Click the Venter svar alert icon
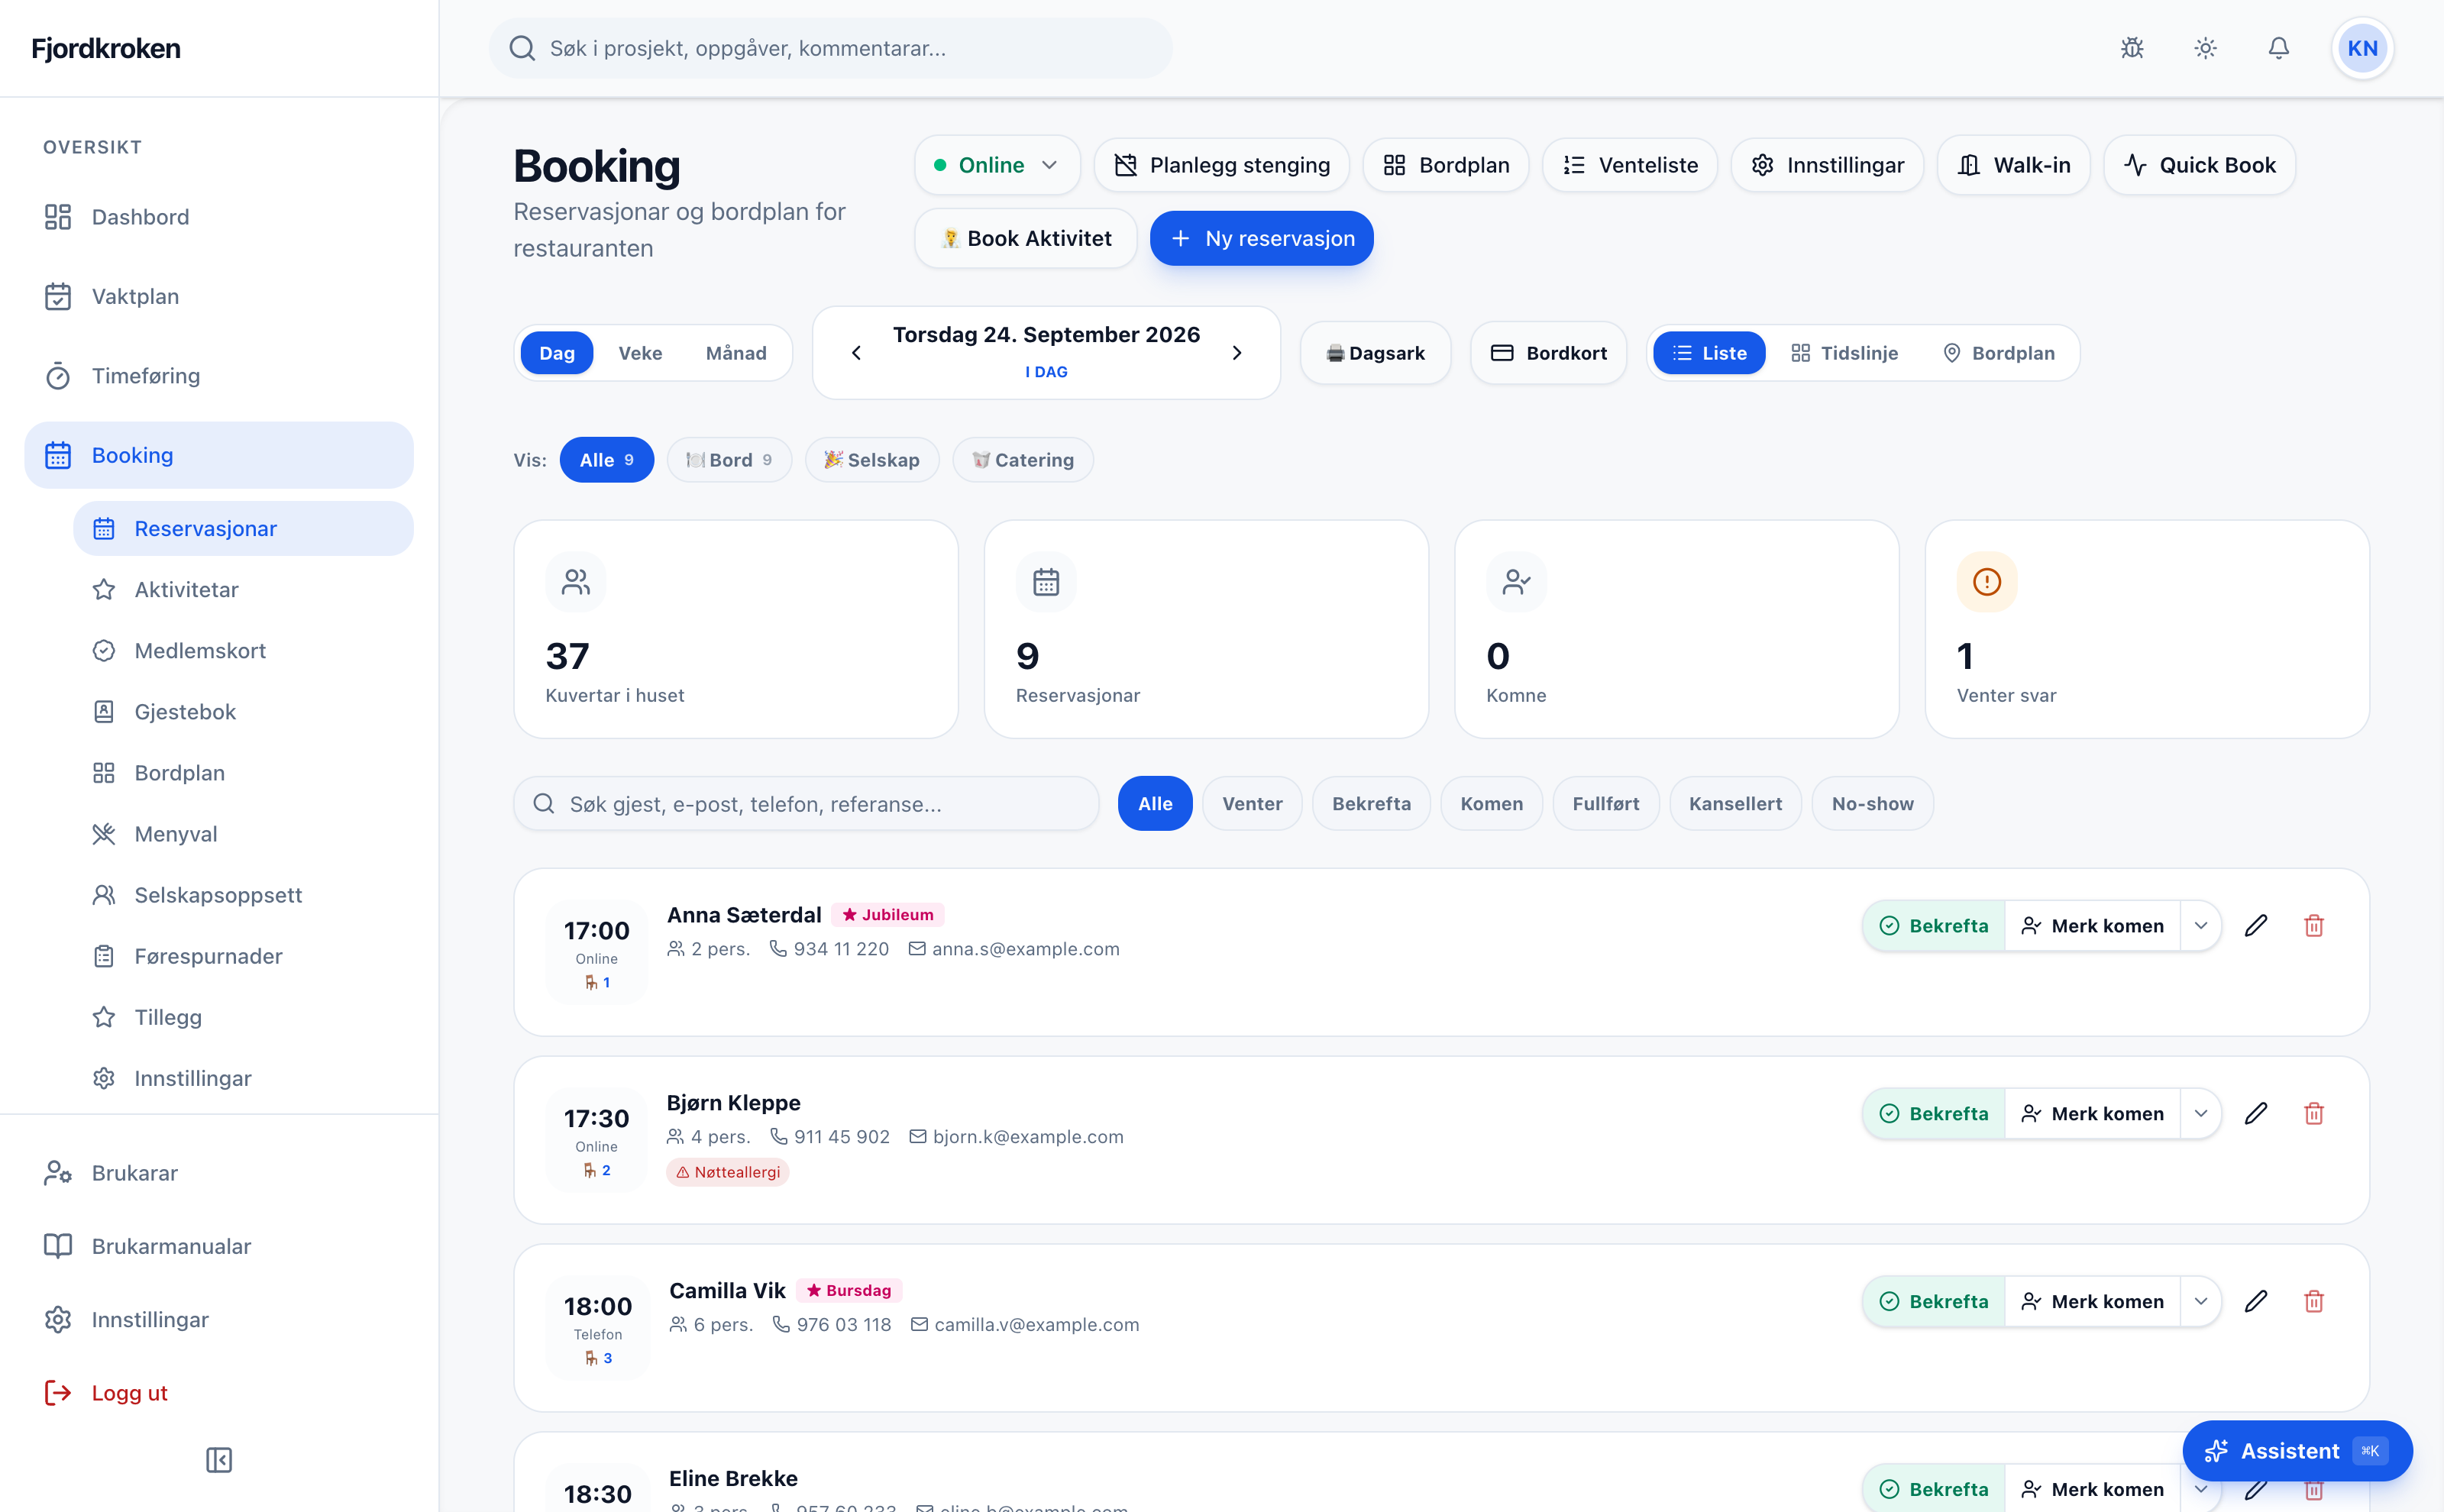The width and height of the screenshot is (2444, 1512). pyautogui.click(x=1987, y=581)
